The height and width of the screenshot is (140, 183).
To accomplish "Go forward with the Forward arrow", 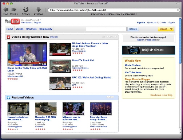I will point(14,9).
